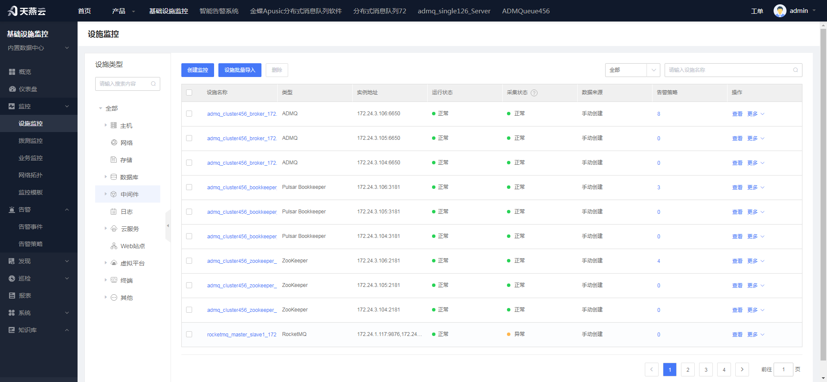Click the 告警 alarm icon in sidebar

coord(12,209)
